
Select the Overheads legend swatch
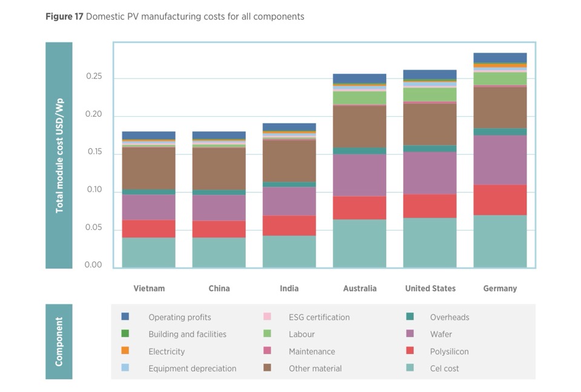point(410,316)
